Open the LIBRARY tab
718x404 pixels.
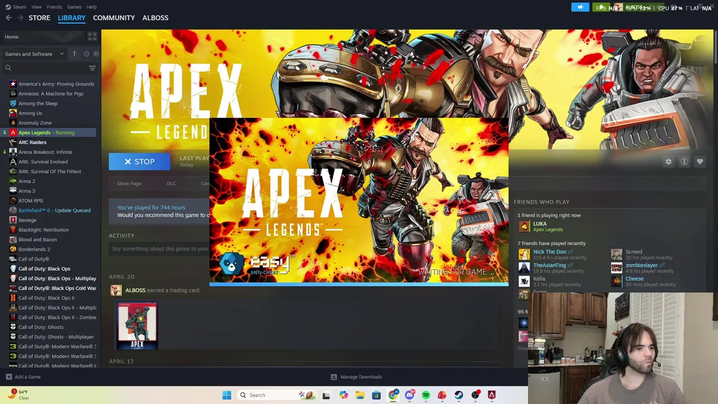[72, 18]
